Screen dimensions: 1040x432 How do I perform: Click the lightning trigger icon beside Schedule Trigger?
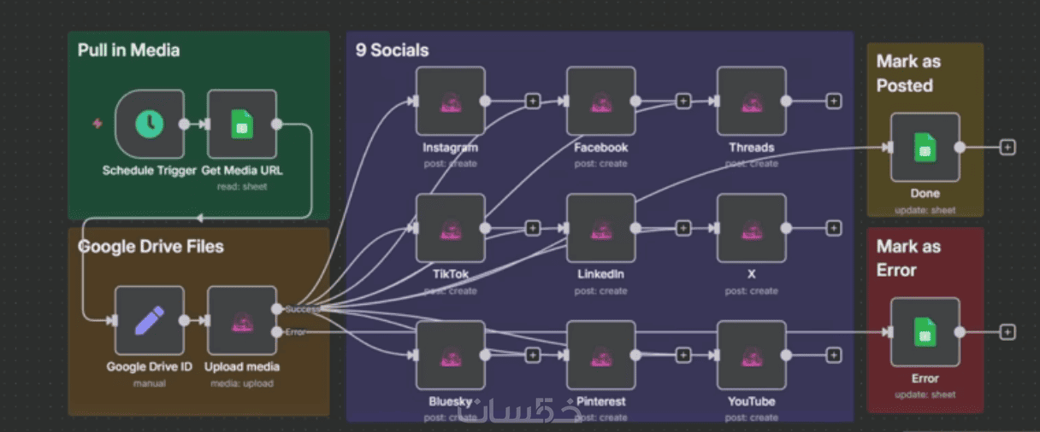(97, 124)
